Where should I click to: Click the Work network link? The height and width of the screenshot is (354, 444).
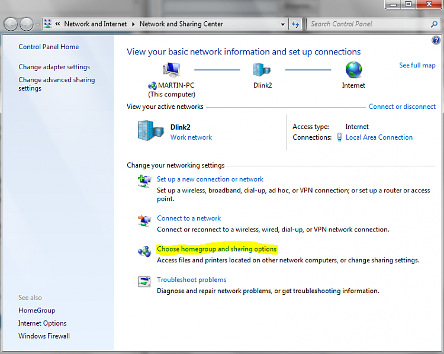pos(191,137)
